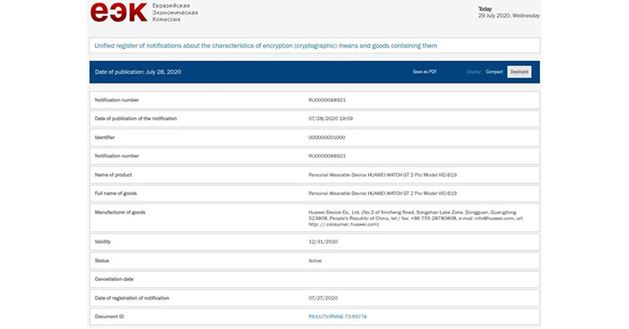Switch display to Compact
629x329 pixels.
click(494, 72)
